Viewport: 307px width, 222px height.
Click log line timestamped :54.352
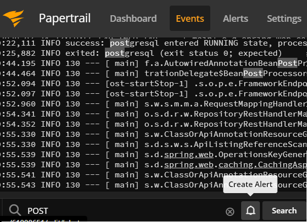[x=153, y=124]
